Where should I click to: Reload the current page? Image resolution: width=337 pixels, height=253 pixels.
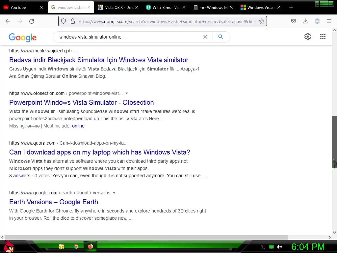[x=32, y=21]
